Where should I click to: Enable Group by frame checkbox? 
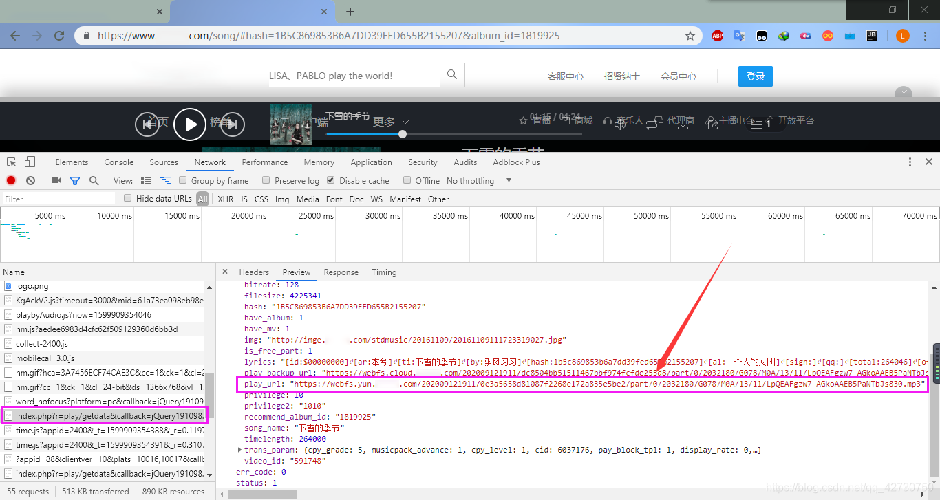183,180
